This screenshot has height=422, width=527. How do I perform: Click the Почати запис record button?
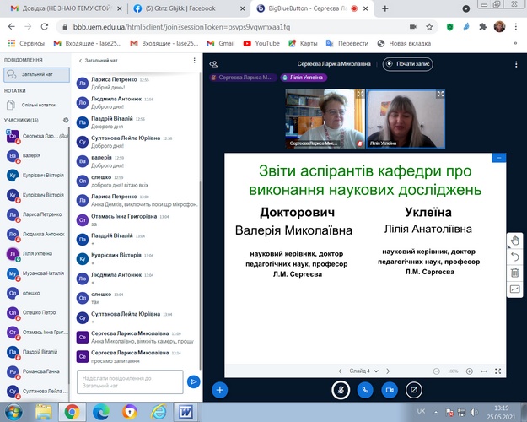(x=410, y=63)
